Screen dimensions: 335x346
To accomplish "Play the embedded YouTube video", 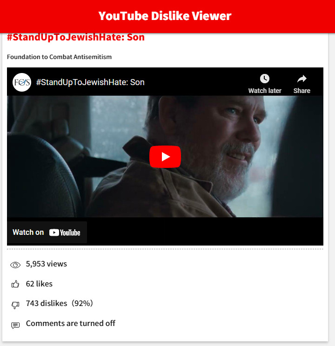I will click(165, 157).
